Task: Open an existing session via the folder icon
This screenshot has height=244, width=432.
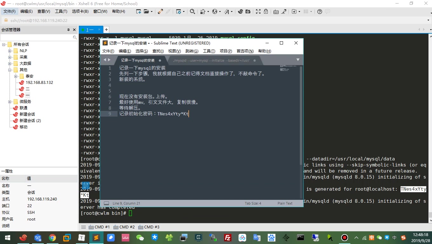Action: 146,11
